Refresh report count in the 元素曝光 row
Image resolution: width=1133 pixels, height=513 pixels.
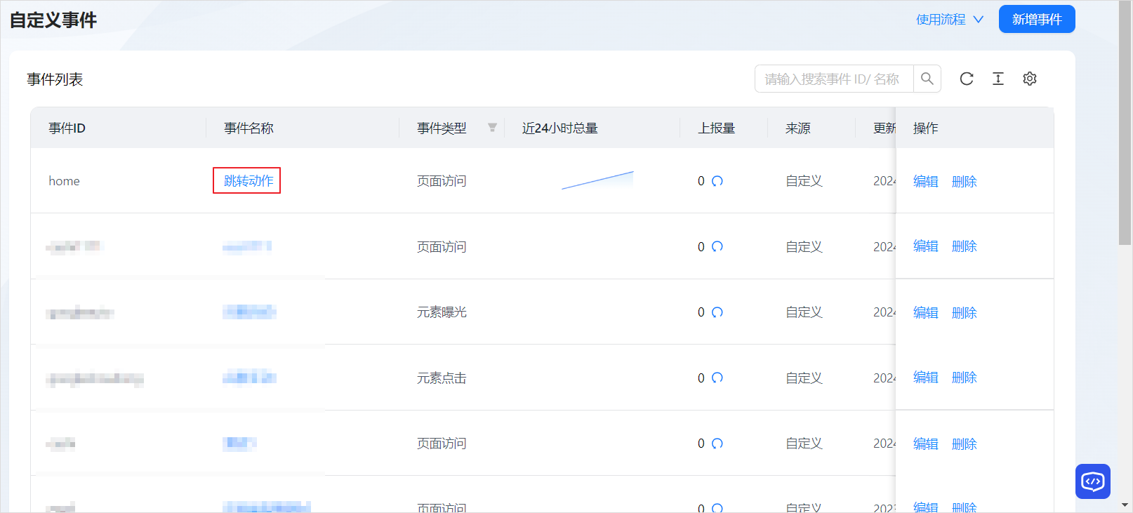(717, 312)
